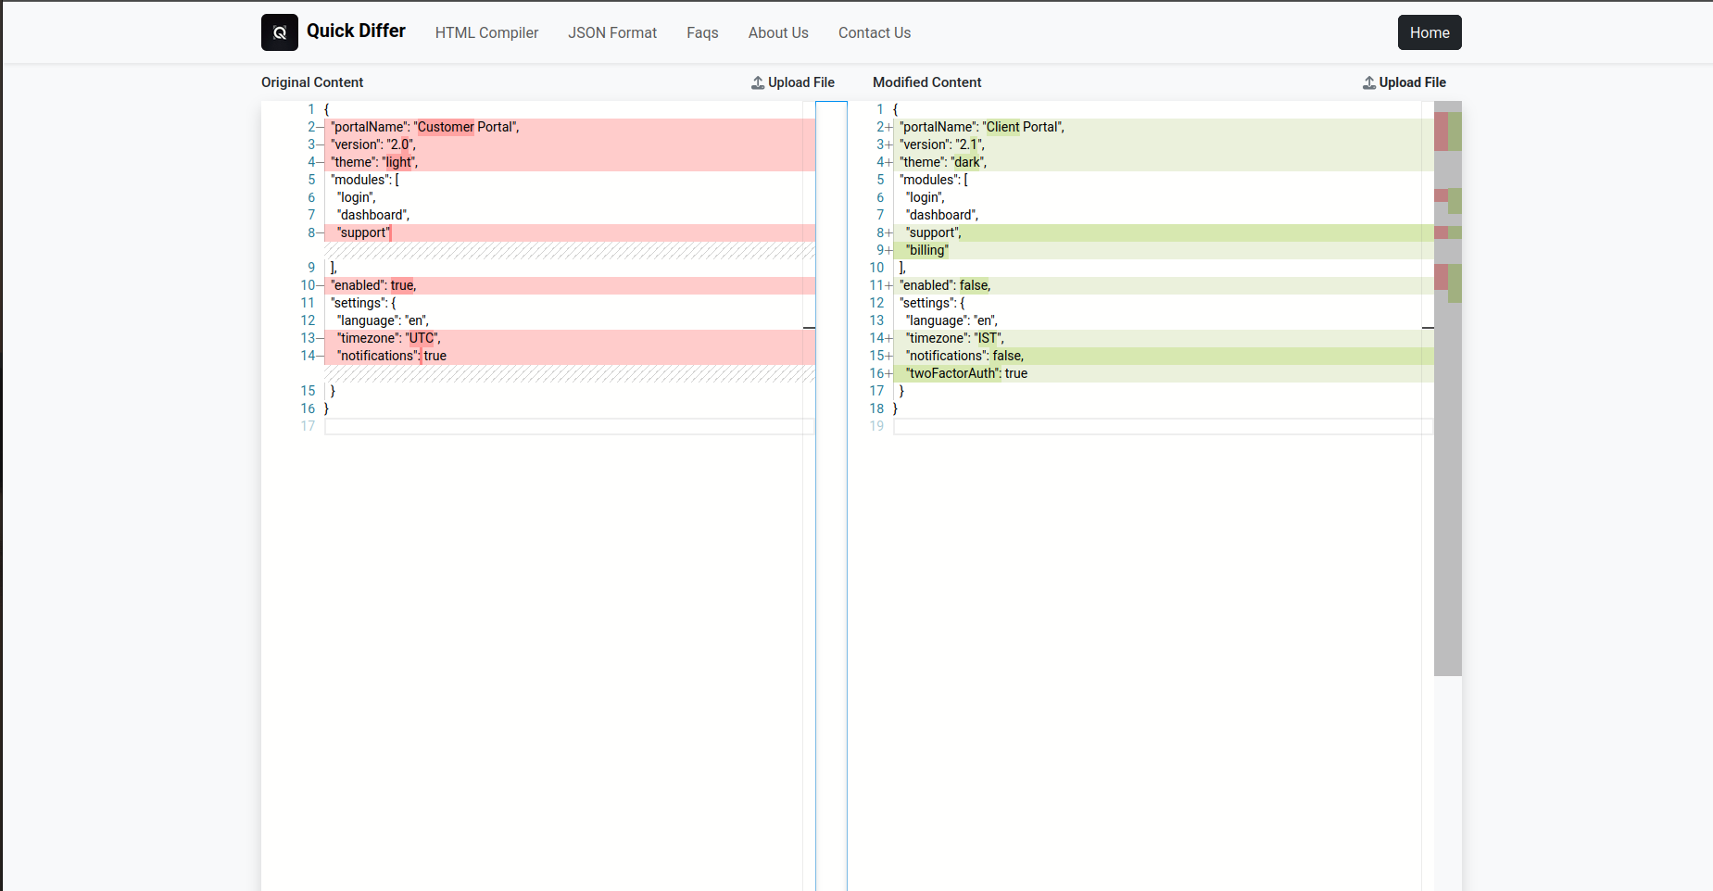Screen dimensions: 1713x891
Task: Click "Client" in modified portalName line
Action: coord(1002,127)
